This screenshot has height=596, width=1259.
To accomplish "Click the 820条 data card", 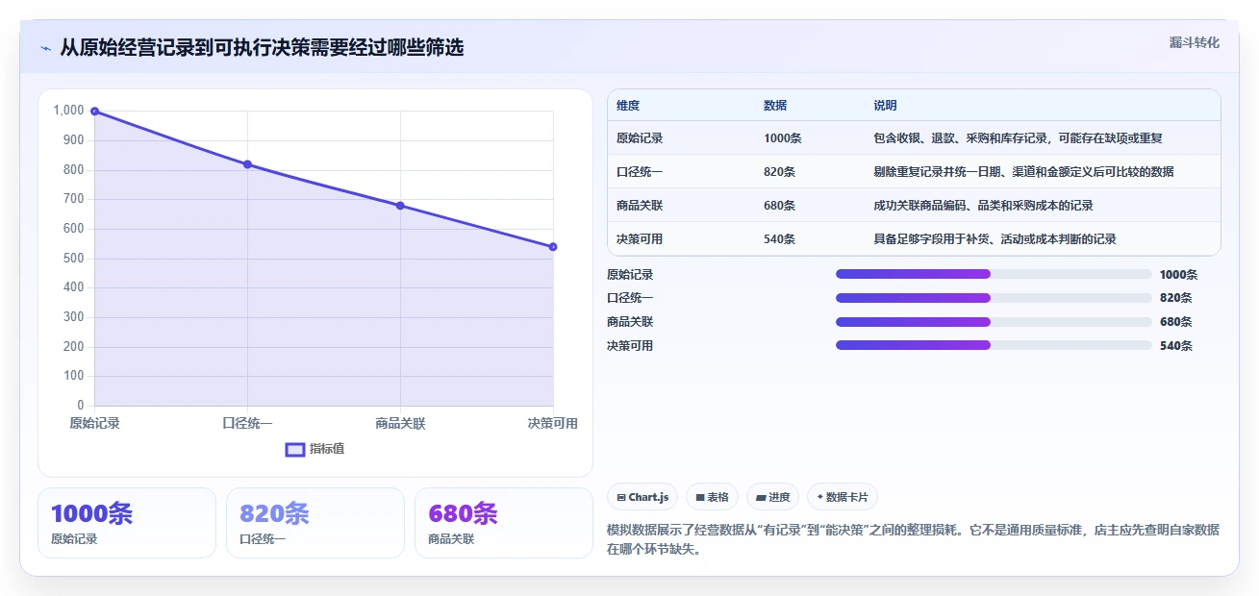I will 315,523.
